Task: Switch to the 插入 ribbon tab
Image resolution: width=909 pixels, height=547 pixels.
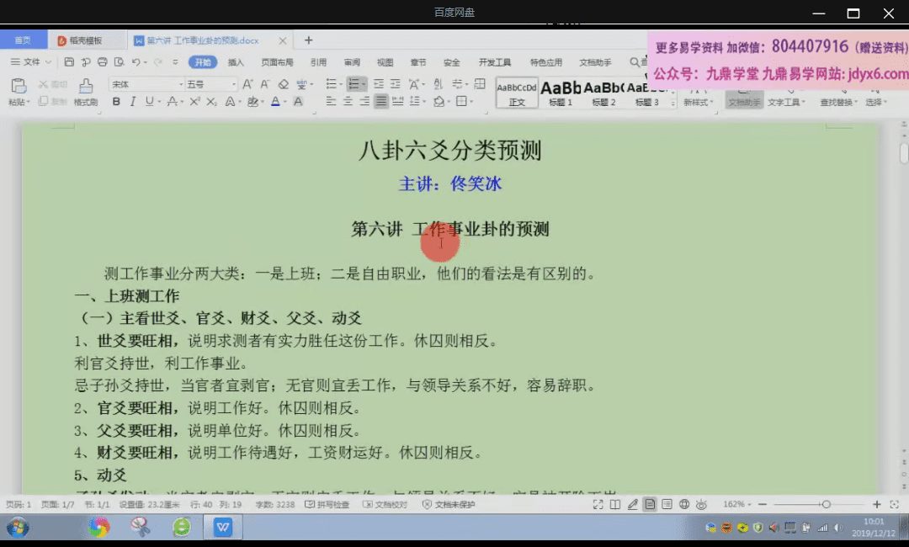Action: (236, 62)
